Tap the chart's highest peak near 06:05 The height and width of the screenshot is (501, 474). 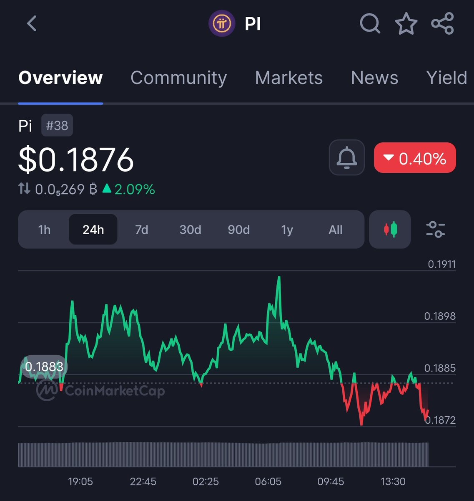(279, 277)
